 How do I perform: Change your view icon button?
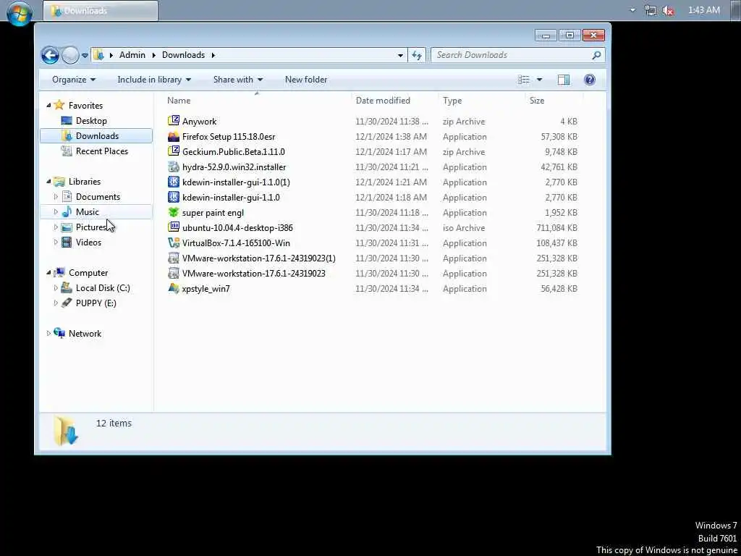(x=524, y=80)
